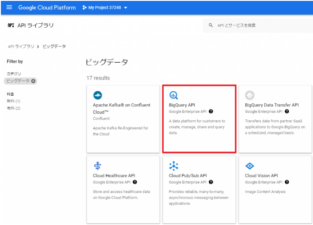313x225 pixels.
Task: Click 'Image Content Analysis' description text
Action: [x=265, y=191]
